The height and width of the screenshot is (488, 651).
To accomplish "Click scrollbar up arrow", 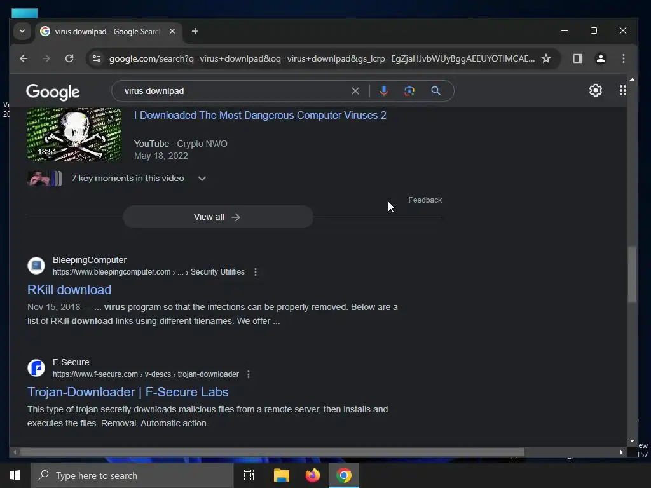I will tap(632, 79).
